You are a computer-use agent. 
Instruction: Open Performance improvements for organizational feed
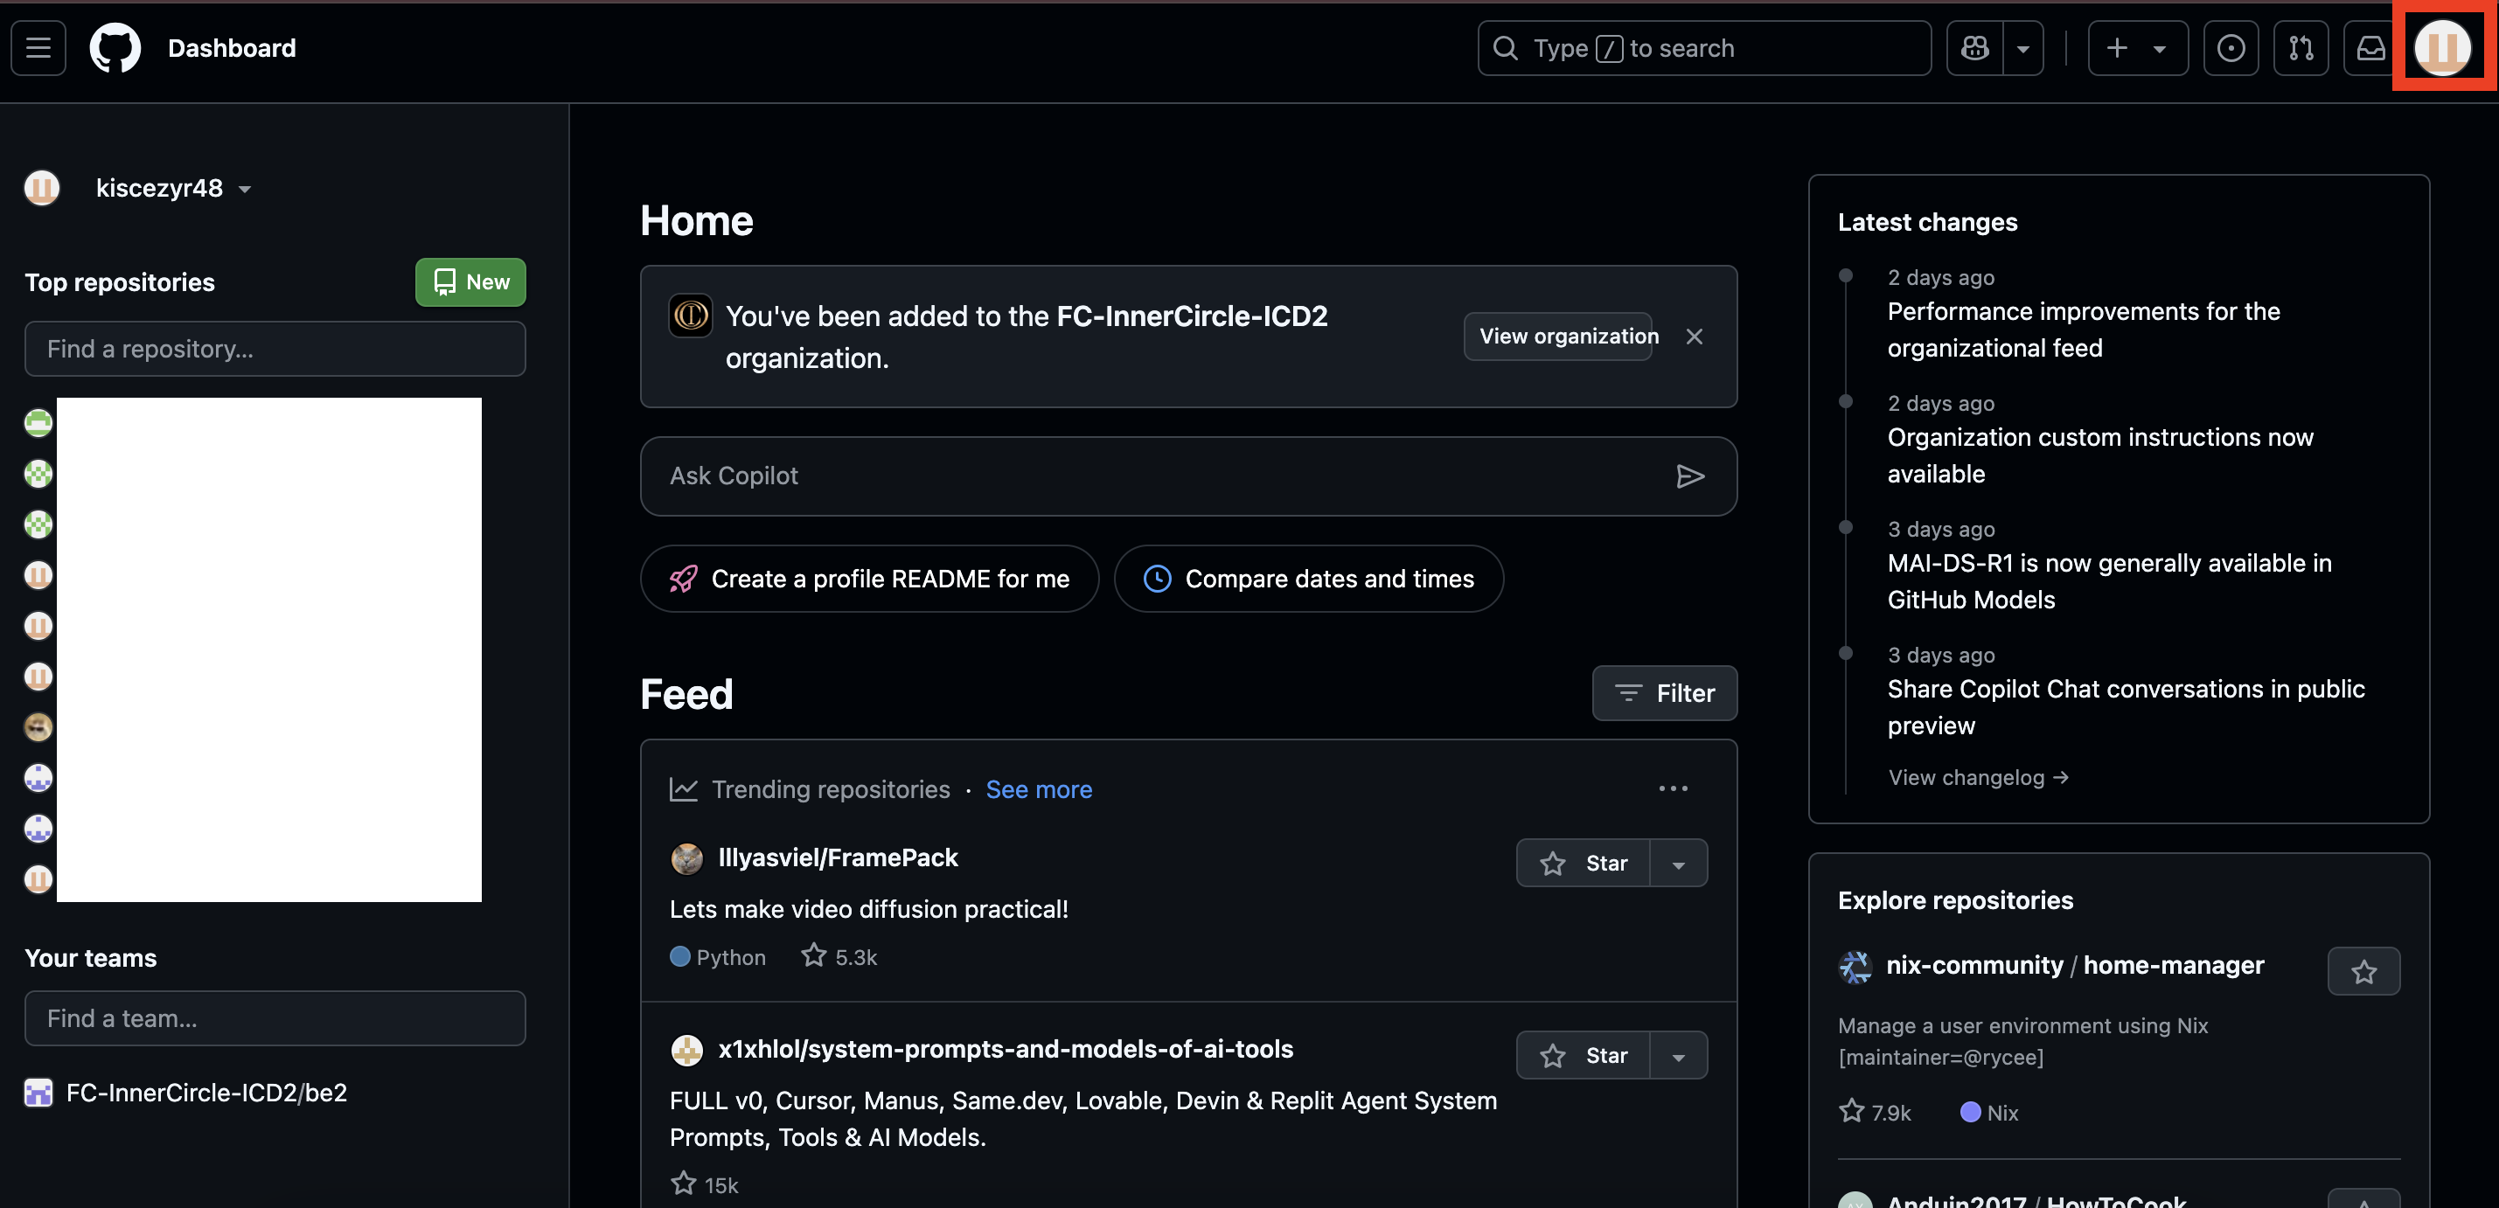pos(2084,330)
